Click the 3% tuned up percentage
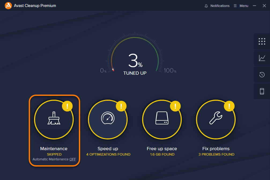 135,60
